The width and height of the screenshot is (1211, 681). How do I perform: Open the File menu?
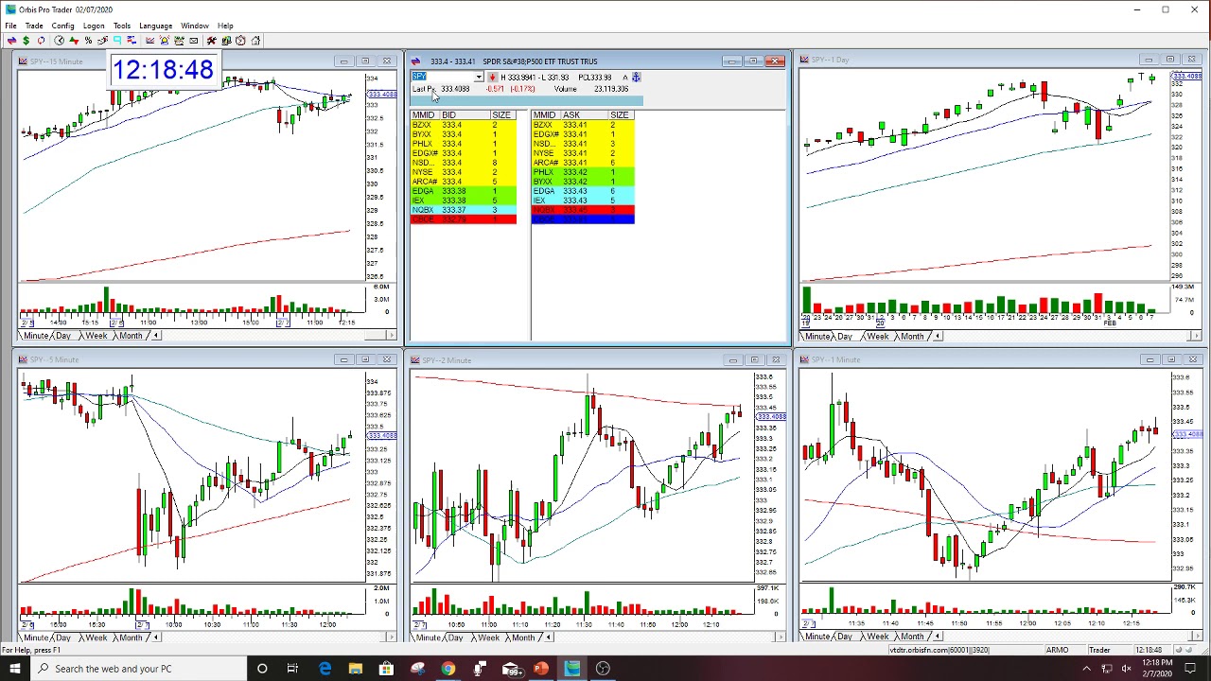pos(10,26)
